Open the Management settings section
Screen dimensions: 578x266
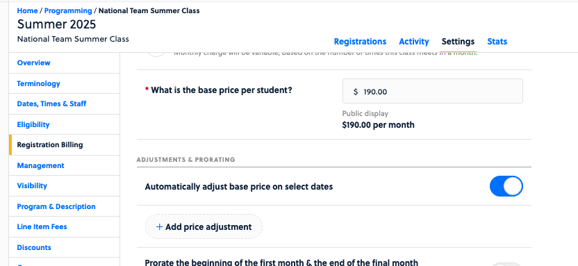(x=40, y=166)
